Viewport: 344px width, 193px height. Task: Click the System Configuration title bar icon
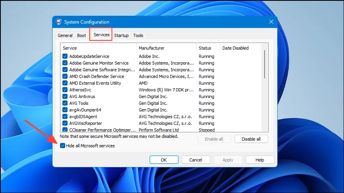58,22
